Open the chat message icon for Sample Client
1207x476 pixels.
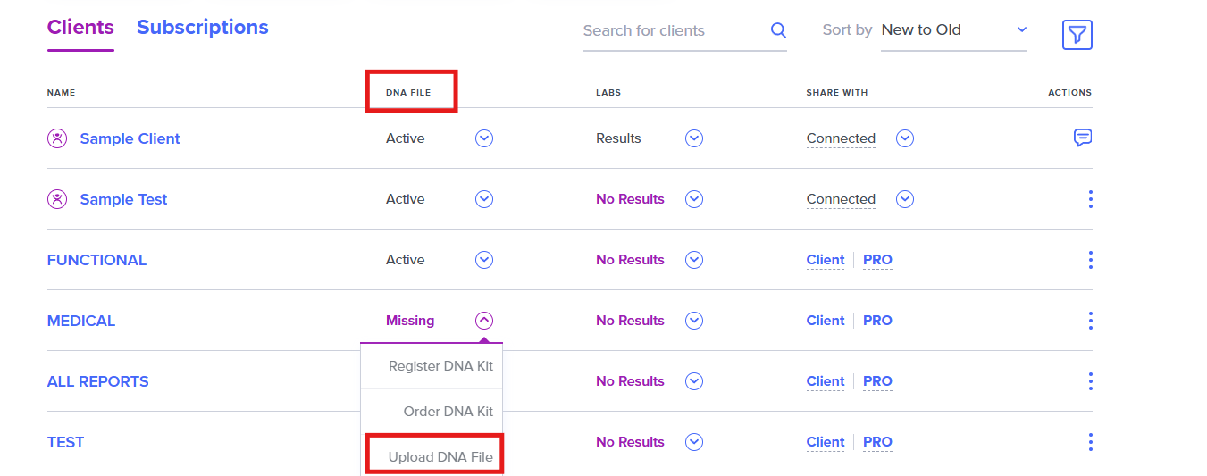pos(1082,138)
